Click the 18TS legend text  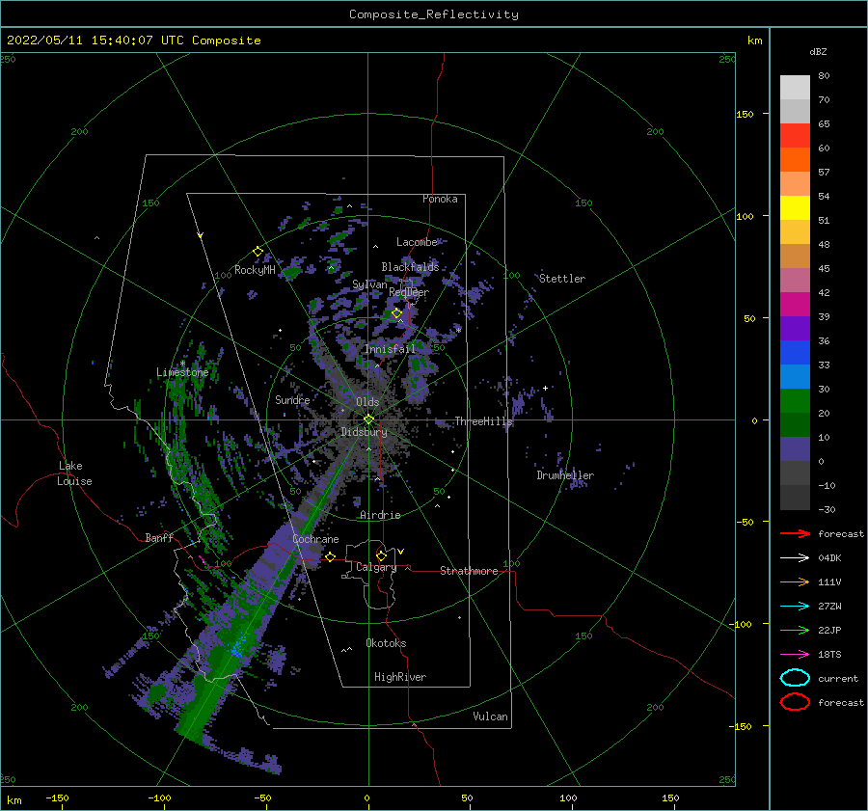(829, 655)
